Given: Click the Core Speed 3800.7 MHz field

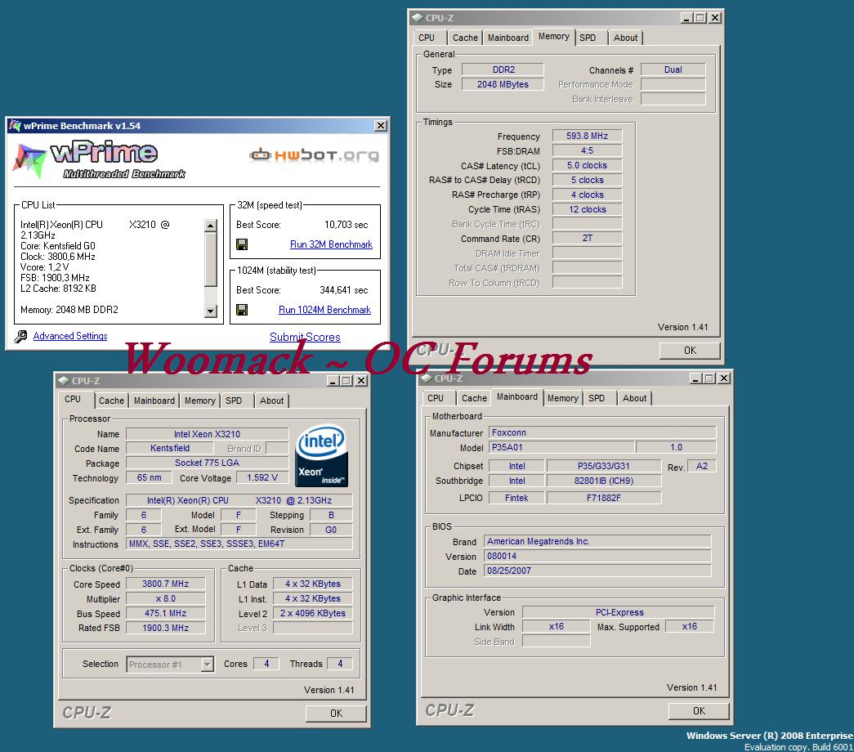Looking at the screenshot, I should pyautogui.click(x=166, y=584).
